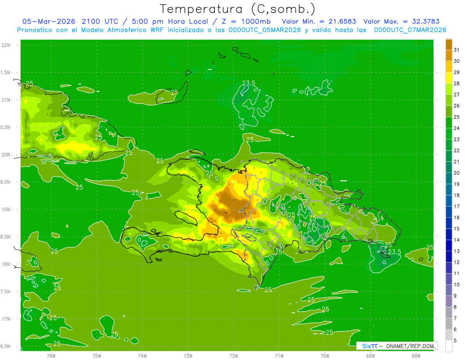Click the "18N" latitude label

click(7, 264)
